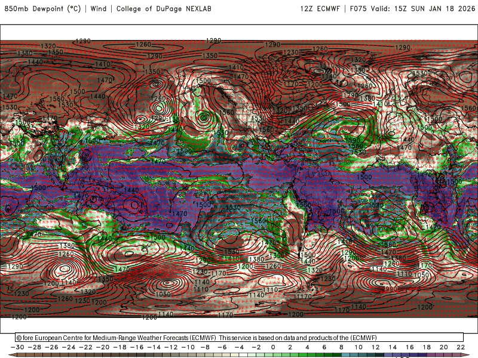
Task: Click the 16 value on the color scale
Action: (410, 347)
